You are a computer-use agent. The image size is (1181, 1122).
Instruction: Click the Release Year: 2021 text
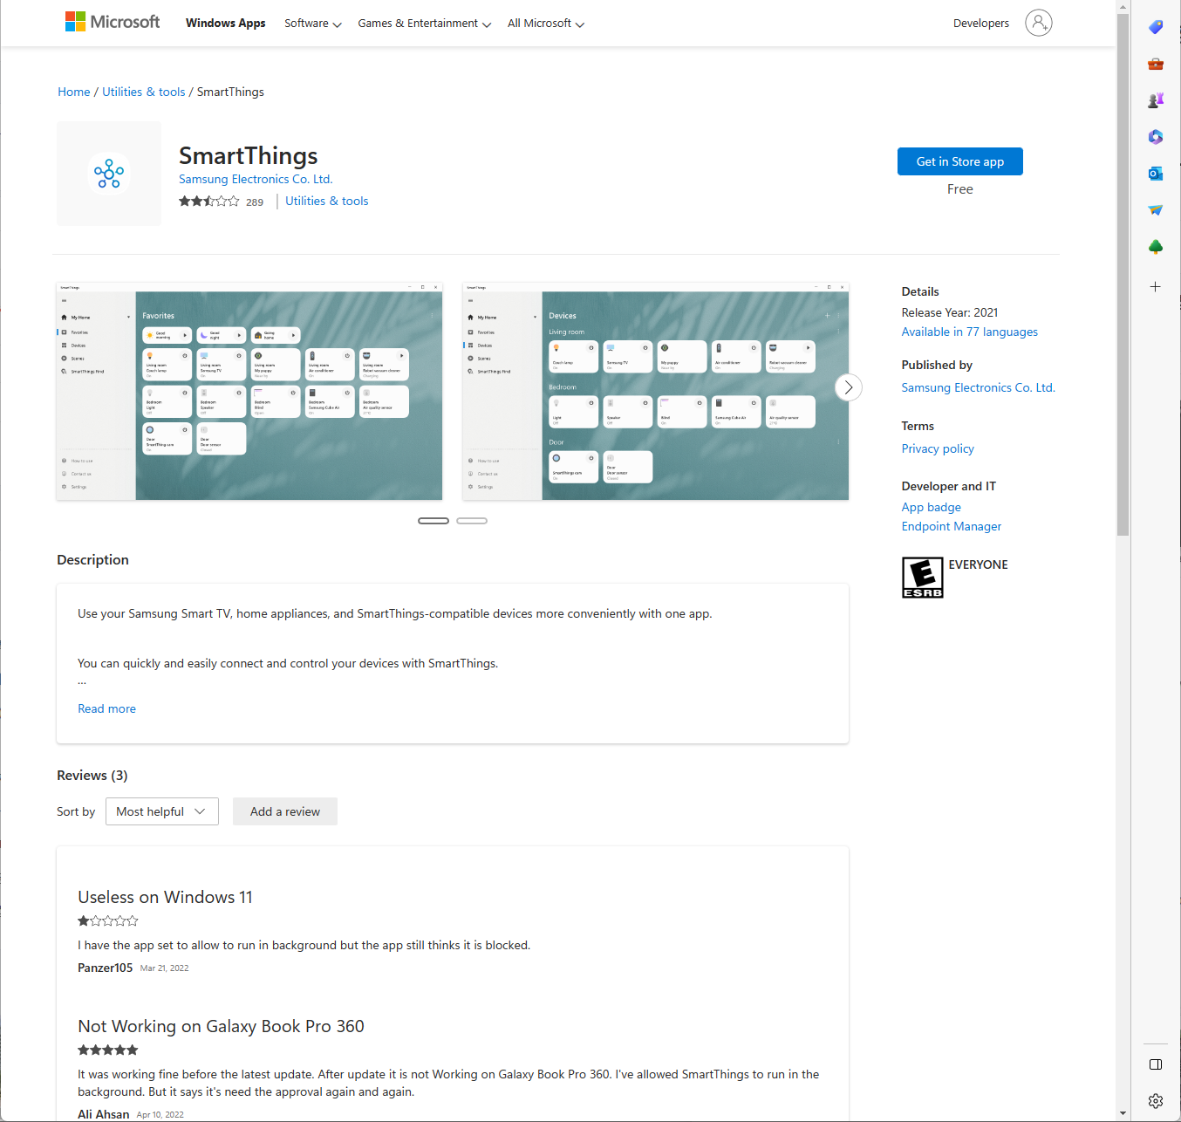(950, 312)
